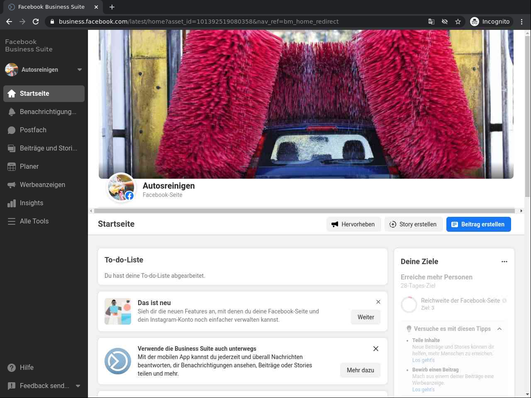
Task: Open Alle Tools menu
Action: click(x=34, y=221)
